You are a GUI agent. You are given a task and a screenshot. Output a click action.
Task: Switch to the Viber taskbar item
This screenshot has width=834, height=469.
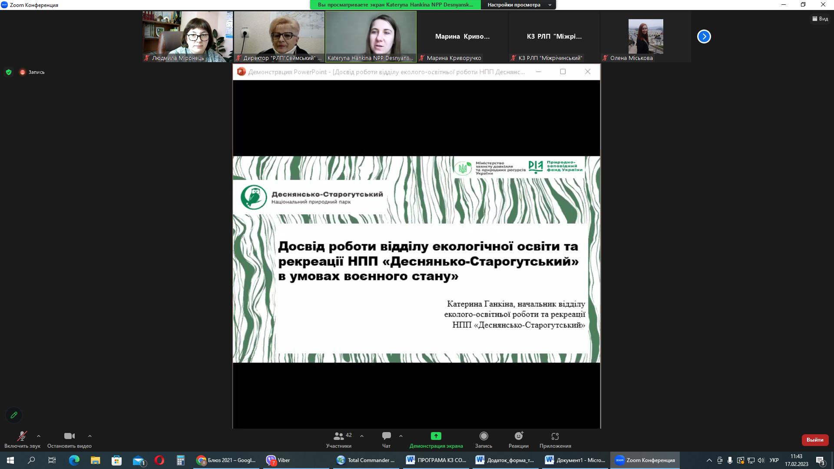279,460
